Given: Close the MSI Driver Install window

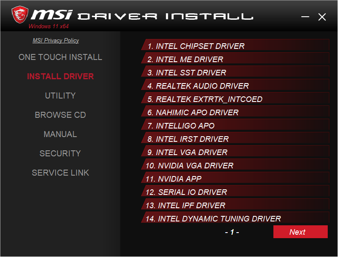Looking at the screenshot, I should [x=322, y=17].
